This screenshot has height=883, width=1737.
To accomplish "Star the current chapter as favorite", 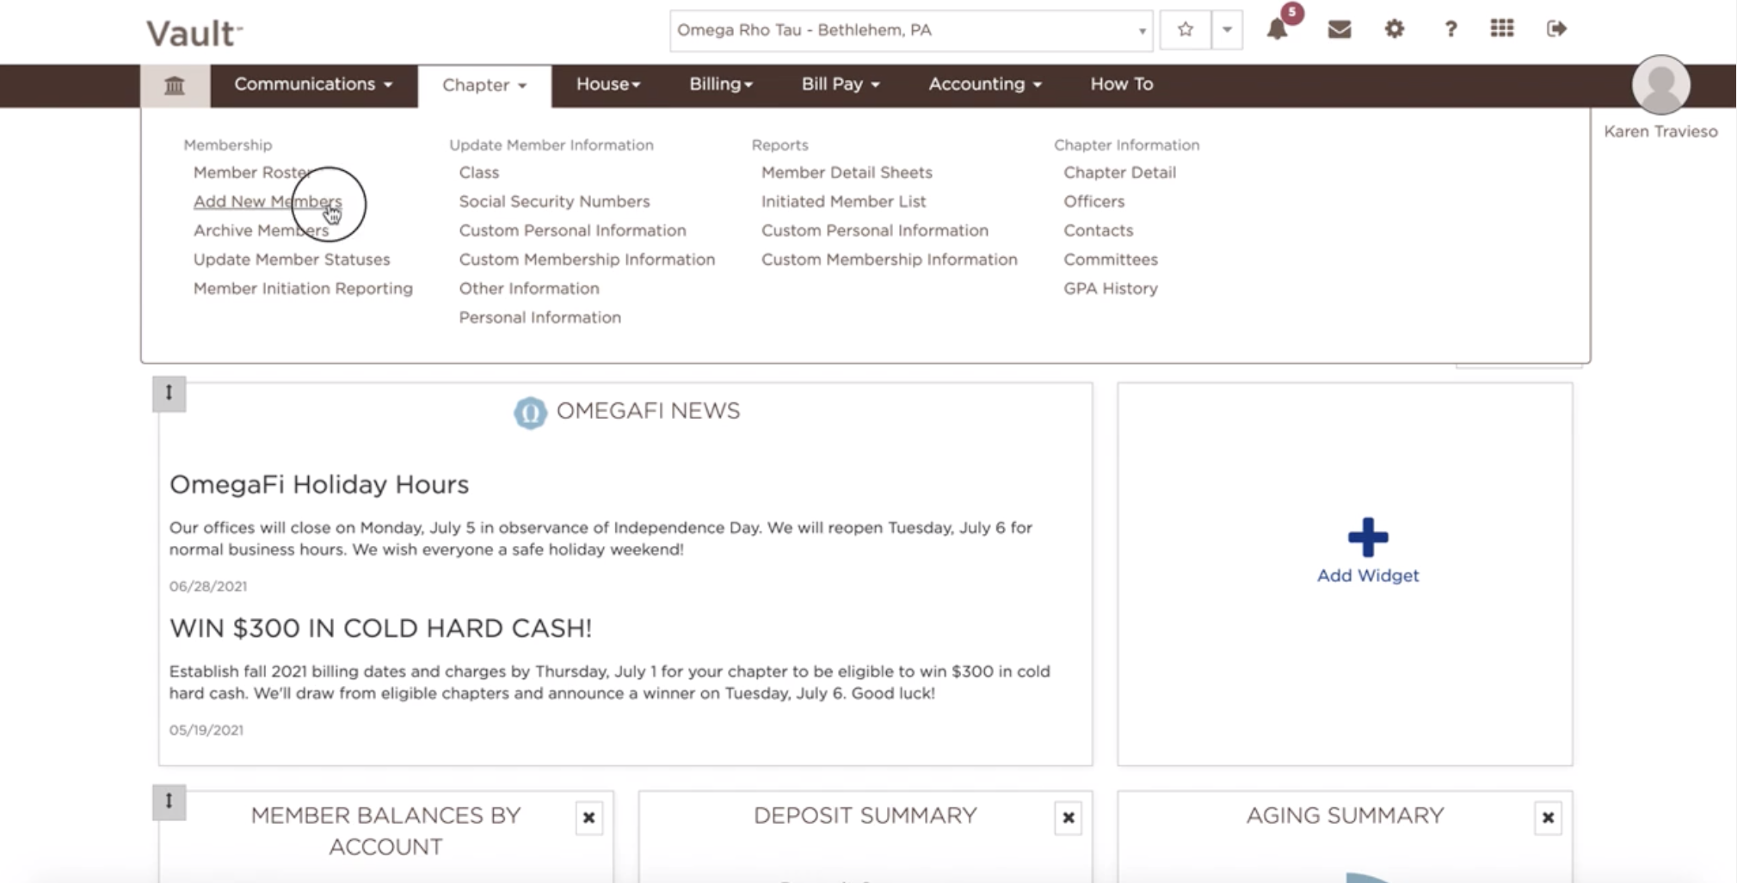I will 1185,30.
